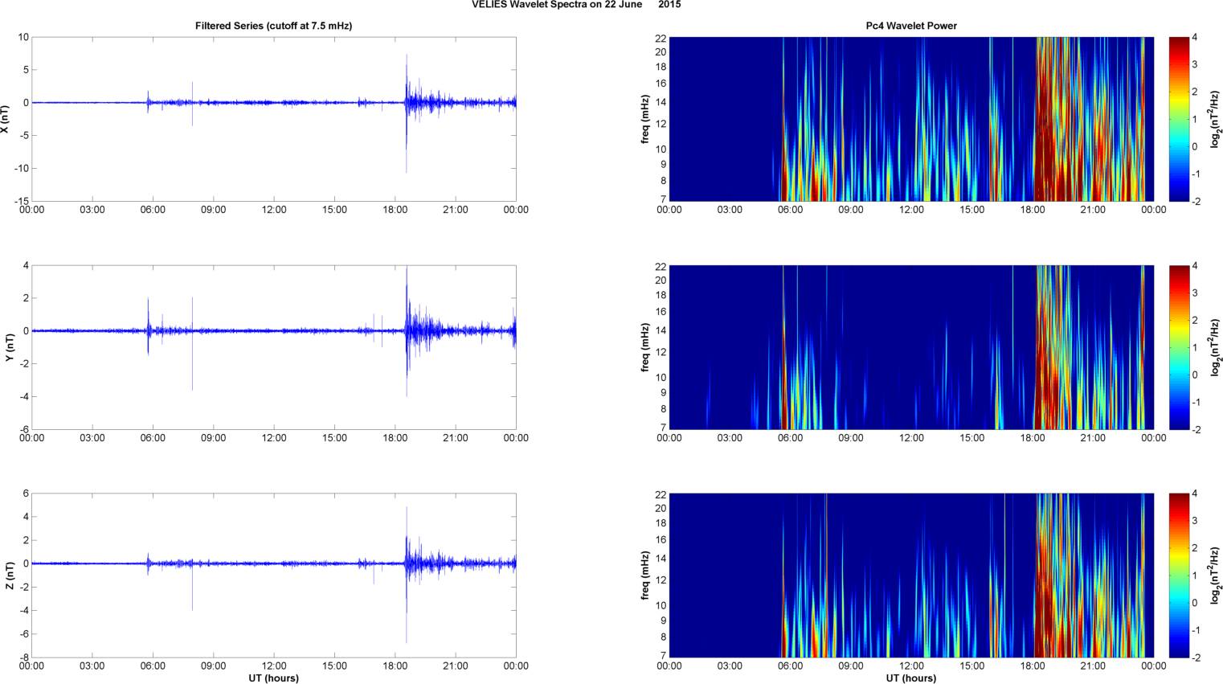Screen dimensions: 1223x684
Task: Select the "Filtered Series (cutoff at 7.5 mHz)" heading
Action: click(x=273, y=26)
